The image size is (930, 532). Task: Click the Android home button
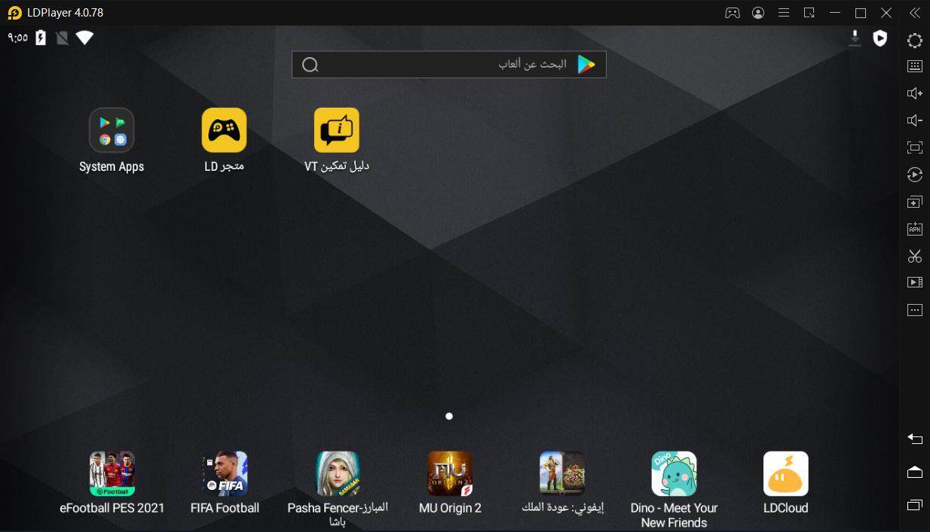click(915, 472)
